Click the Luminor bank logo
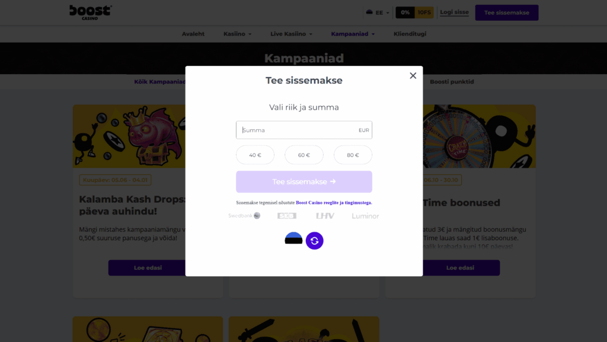This screenshot has height=342, width=607. 365,216
